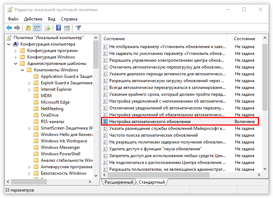Click the Forward arrow toolbar icon
This screenshot has width=273, height=198.
click(17, 28)
